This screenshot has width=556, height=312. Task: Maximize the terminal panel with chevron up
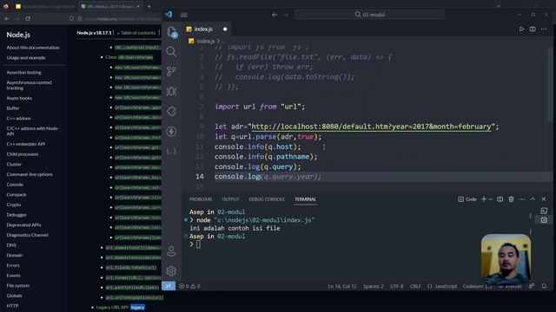coord(533,199)
